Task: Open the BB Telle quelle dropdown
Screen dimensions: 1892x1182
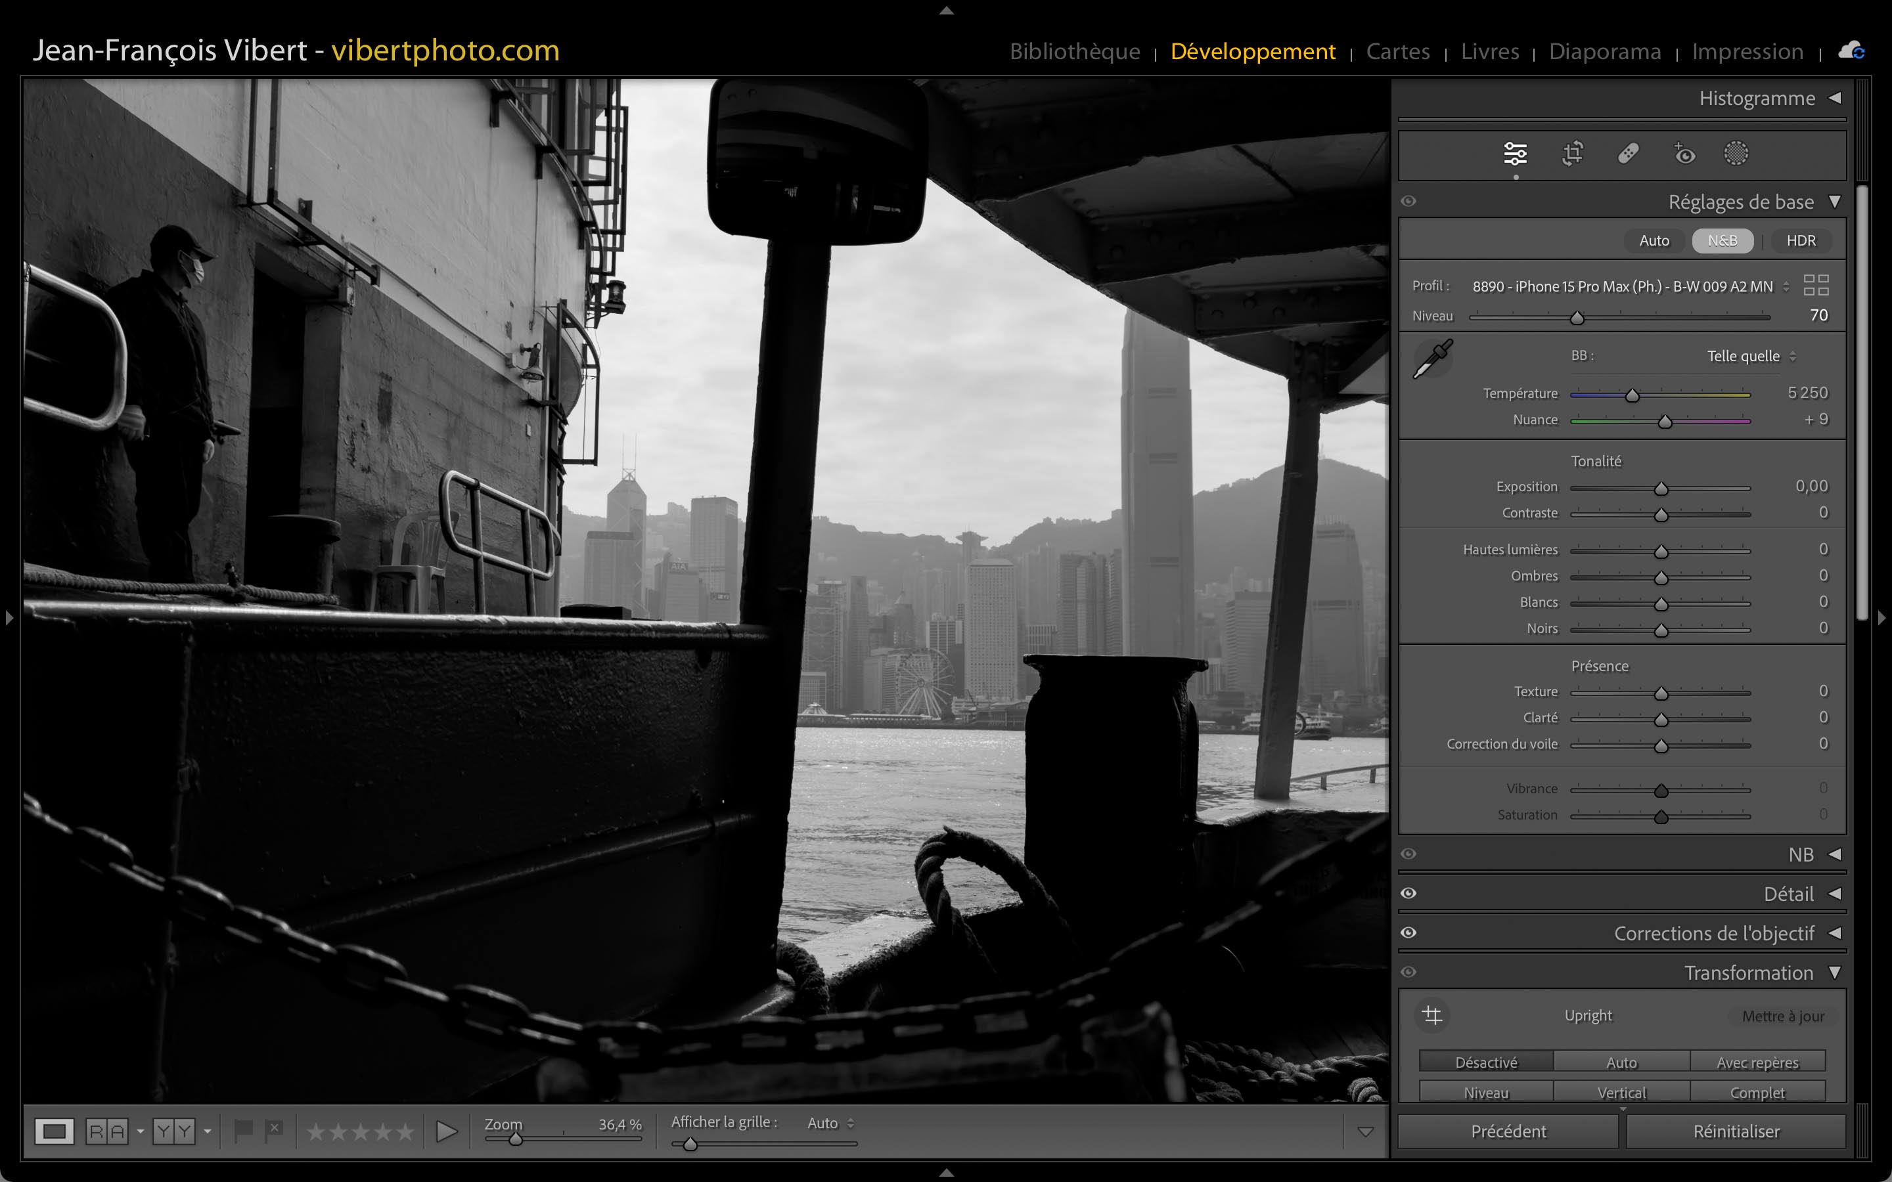Action: coord(1751,357)
